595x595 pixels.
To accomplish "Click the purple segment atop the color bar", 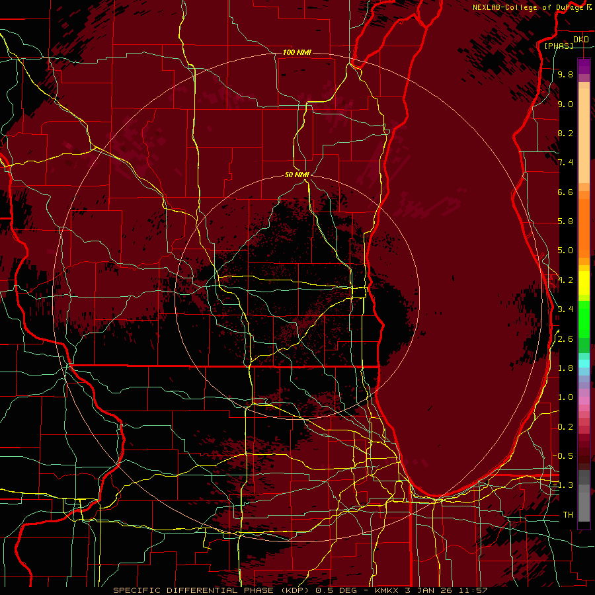I will 584,67.
